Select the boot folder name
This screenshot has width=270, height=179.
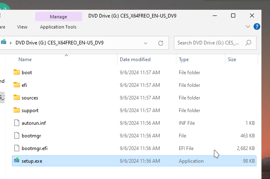pos(27,73)
